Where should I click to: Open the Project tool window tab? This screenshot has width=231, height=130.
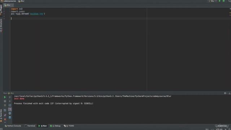click(x=1, y=10)
